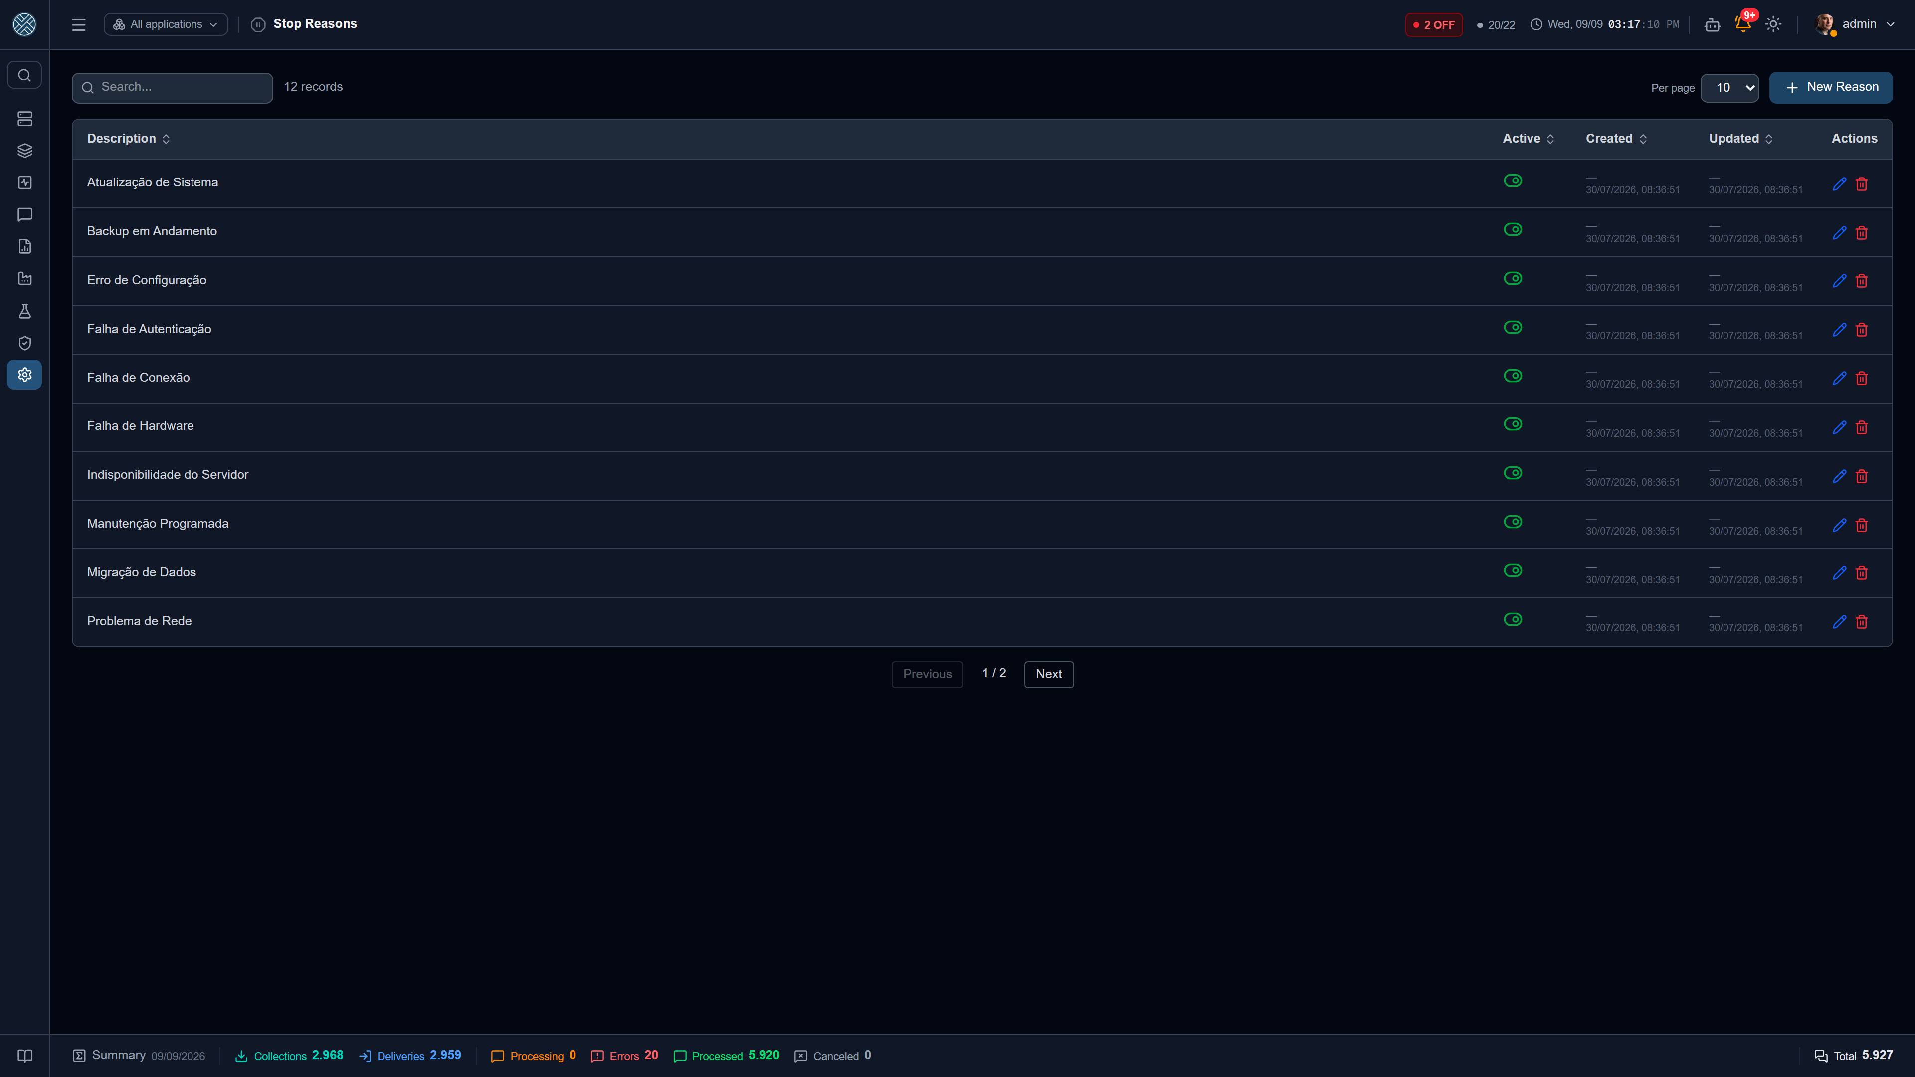
Task: Open the server stack sidebar icon
Action: pyautogui.click(x=24, y=119)
